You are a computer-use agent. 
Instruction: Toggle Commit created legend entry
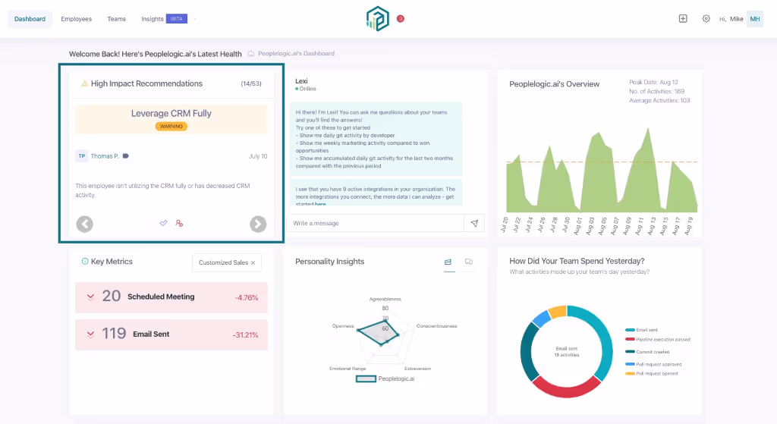[x=647, y=352]
